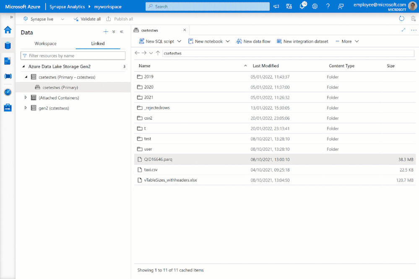Sort by Content Type column header
The width and height of the screenshot is (419, 279).
pos(341,66)
